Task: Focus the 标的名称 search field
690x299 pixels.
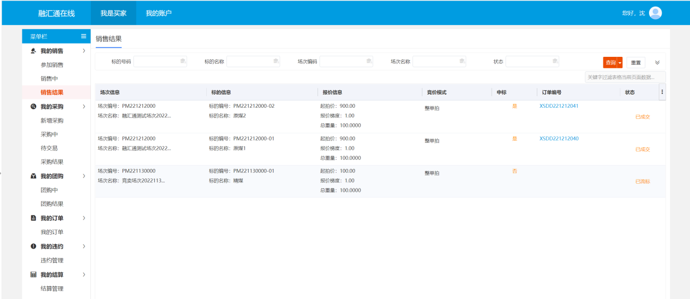Action: pos(253,62)
